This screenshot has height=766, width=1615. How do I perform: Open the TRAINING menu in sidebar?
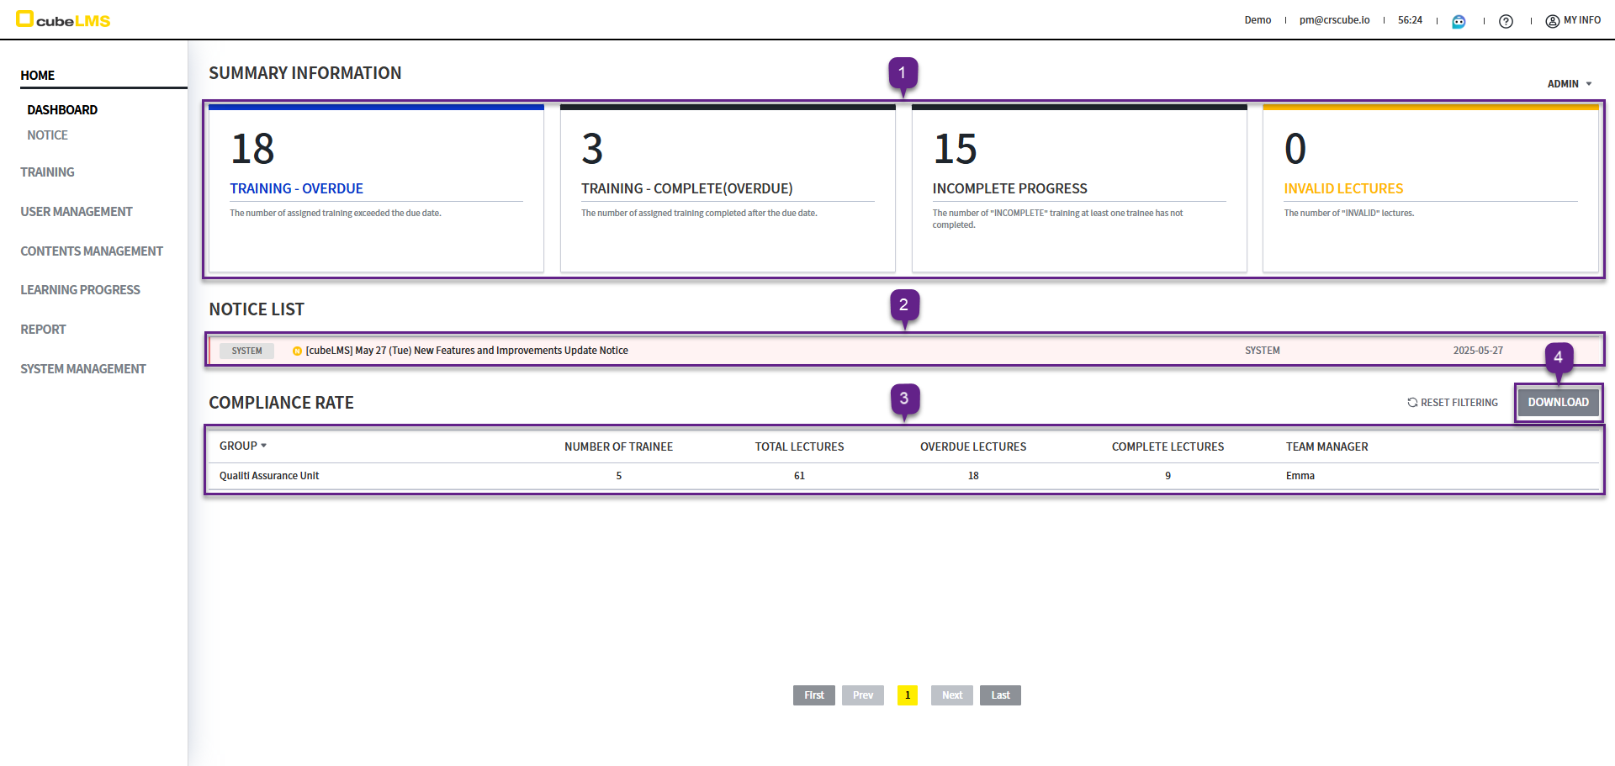click(x=47, y=172)
